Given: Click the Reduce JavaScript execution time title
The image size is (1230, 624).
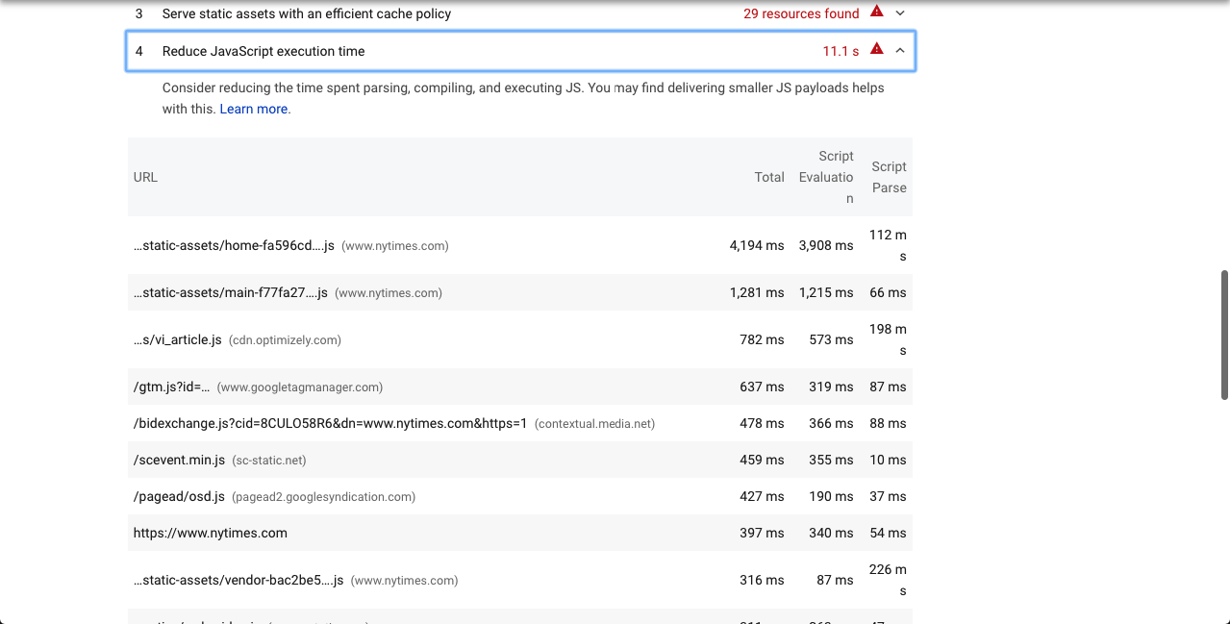Looking at the screenshot, I should pyautogui.click(x=264, y=52).
